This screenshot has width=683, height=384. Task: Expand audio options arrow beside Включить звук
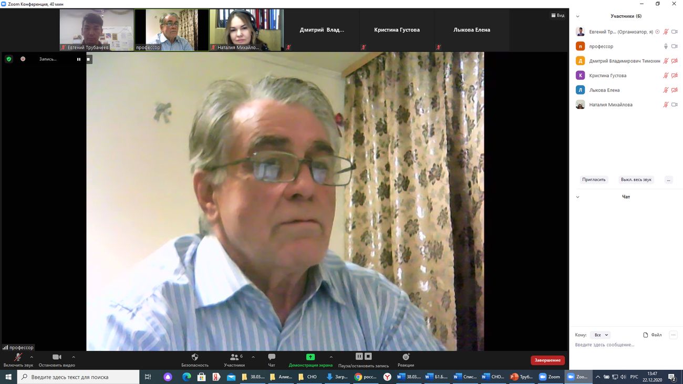(x=32, y=357)
